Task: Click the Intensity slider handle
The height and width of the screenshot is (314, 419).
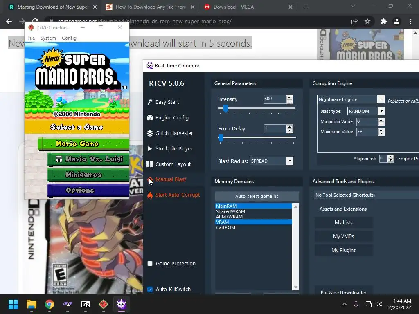Action: click(x=226, y=108)
